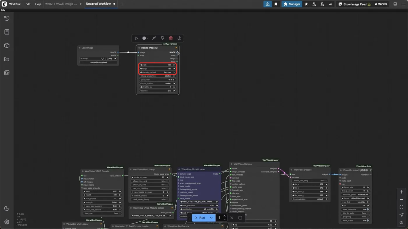The image size is (408, 229).
Task: Toggle pingpong option in Video Combine
Action: [356, 217]
